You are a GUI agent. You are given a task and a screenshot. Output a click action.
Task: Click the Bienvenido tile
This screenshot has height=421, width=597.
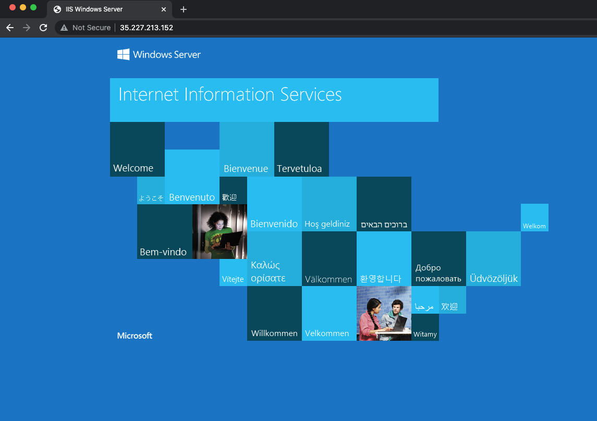point(274,204)
